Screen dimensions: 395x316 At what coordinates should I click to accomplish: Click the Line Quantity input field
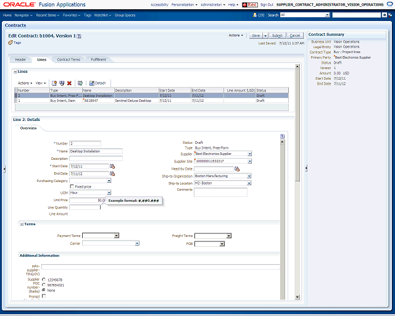[85, 207]
